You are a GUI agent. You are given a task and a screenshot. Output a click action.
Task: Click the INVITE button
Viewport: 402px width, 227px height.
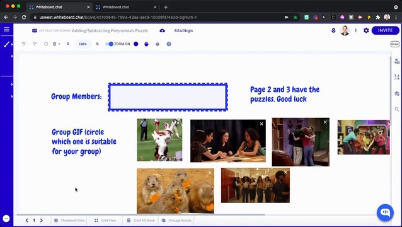coord(386,30)
